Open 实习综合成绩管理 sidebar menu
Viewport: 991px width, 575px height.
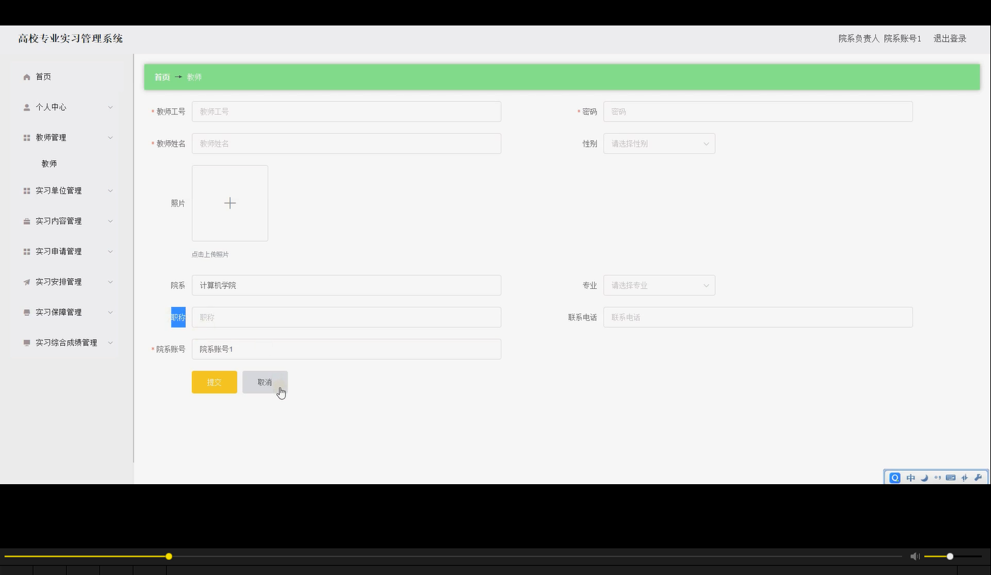66,343
